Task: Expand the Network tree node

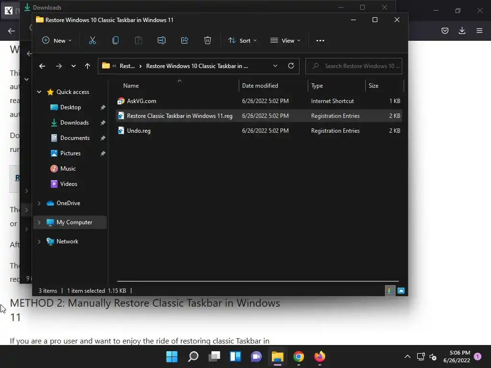Action: [39, 241]
